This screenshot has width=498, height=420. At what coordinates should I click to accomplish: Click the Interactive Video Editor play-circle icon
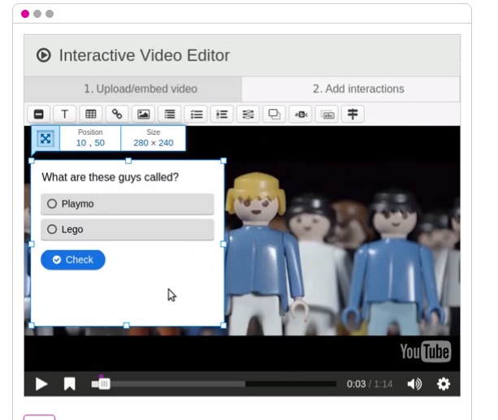coord(44,55)
